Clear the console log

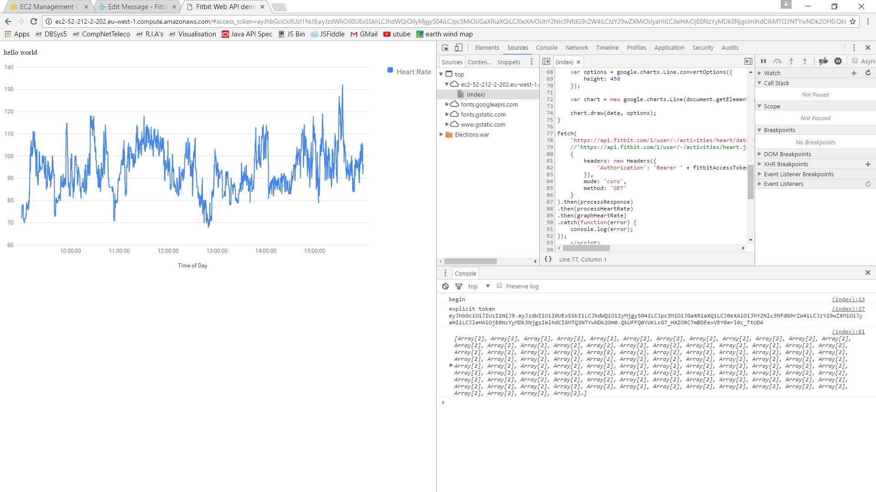(x=445, y=286)
